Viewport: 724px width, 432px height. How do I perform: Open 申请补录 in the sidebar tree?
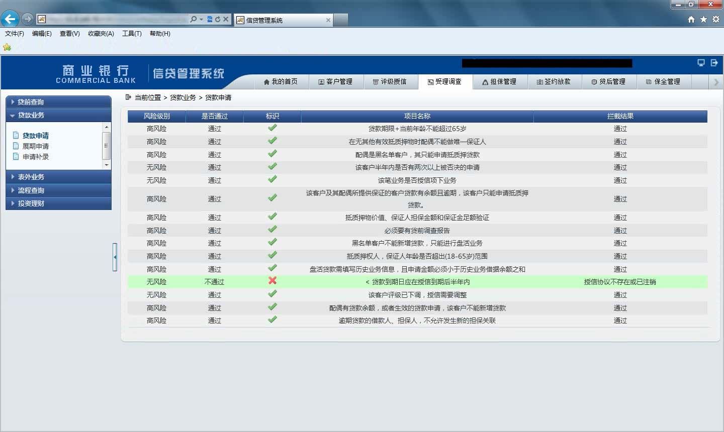36,157
